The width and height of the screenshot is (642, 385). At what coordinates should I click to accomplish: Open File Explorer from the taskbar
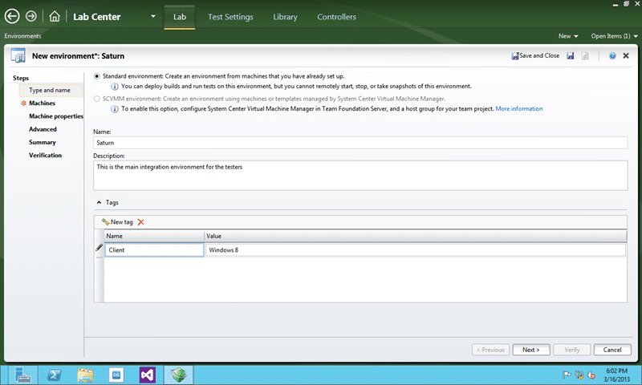point(85,375)
